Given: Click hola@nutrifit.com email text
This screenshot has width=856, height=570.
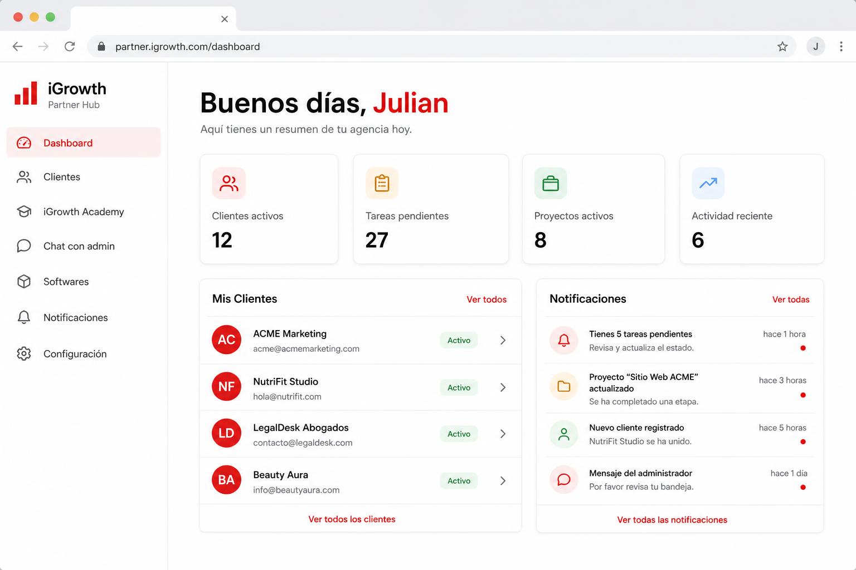Looking at the screenshot, I should click(287, 396).
